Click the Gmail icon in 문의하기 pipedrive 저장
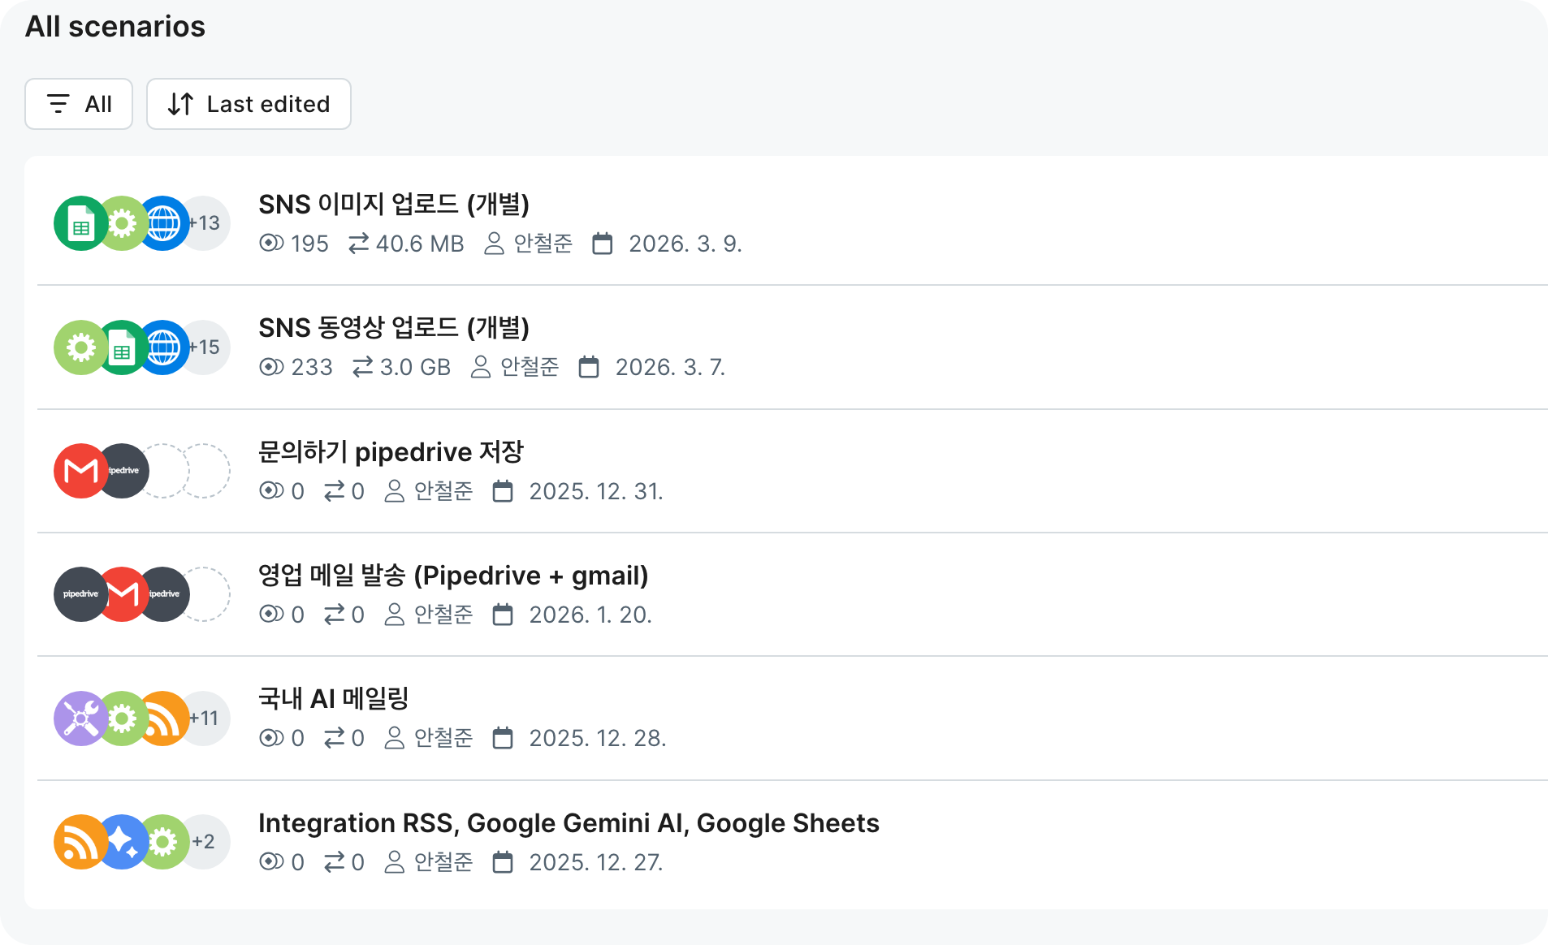The height and width of the screenshot is (945, 1548). coord(80,471)
